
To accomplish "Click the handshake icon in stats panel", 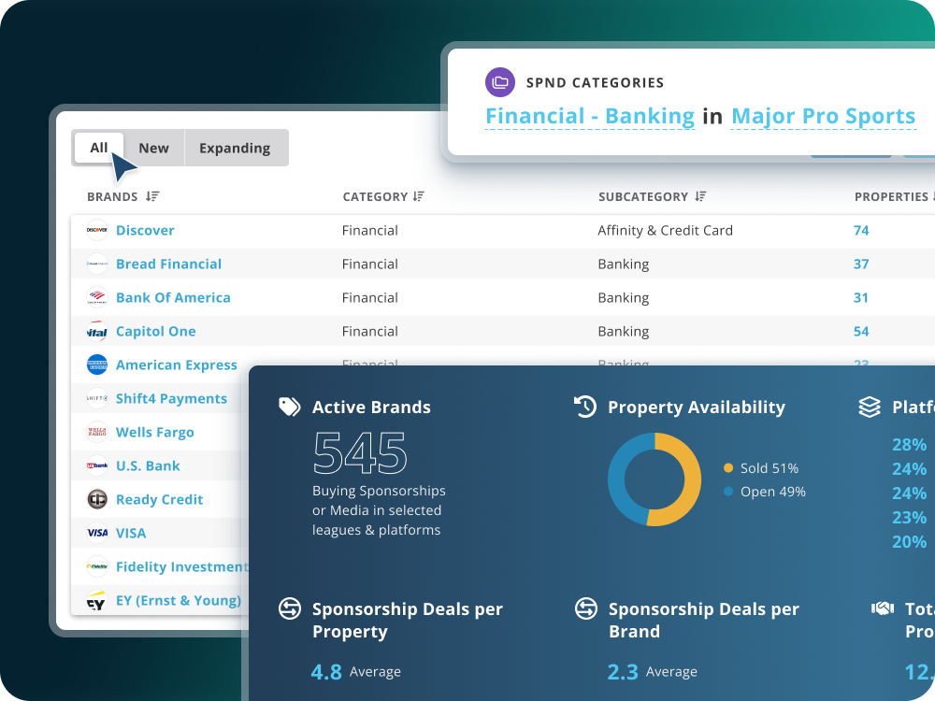I will pyautogui.click(x=883, y=608).
